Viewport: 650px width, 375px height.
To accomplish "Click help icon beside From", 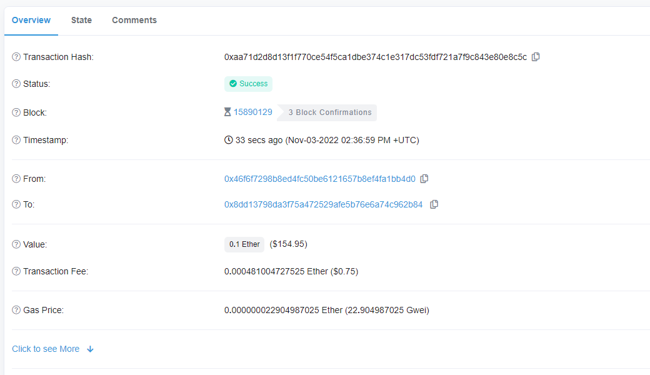I will click(x=16, y=179).
